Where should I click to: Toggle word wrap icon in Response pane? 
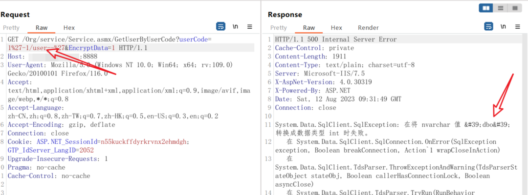click(x=488, y=26)
